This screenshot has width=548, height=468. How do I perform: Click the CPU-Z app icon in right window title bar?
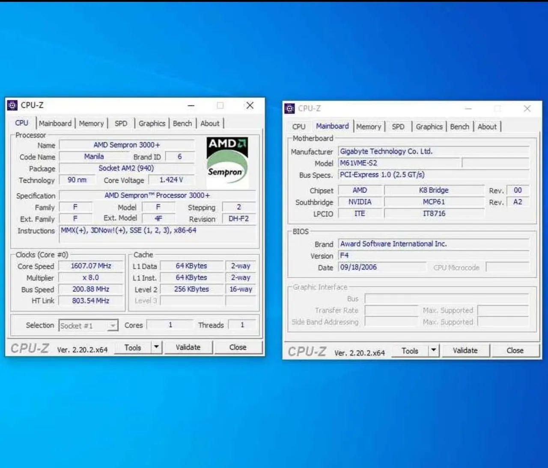(x=290, y=109)
